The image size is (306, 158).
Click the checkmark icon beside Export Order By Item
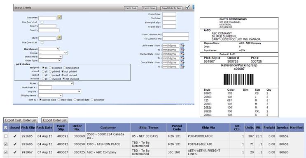[x=188, y=7]
